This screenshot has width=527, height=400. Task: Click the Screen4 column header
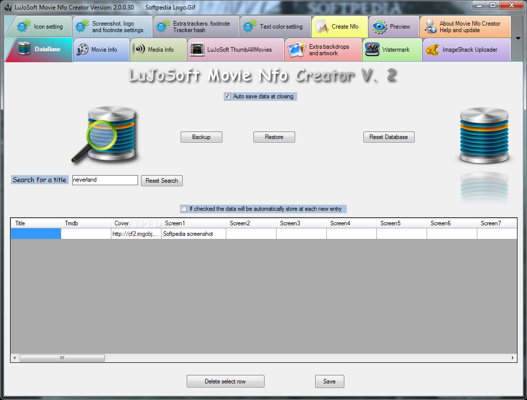[351, 223]
